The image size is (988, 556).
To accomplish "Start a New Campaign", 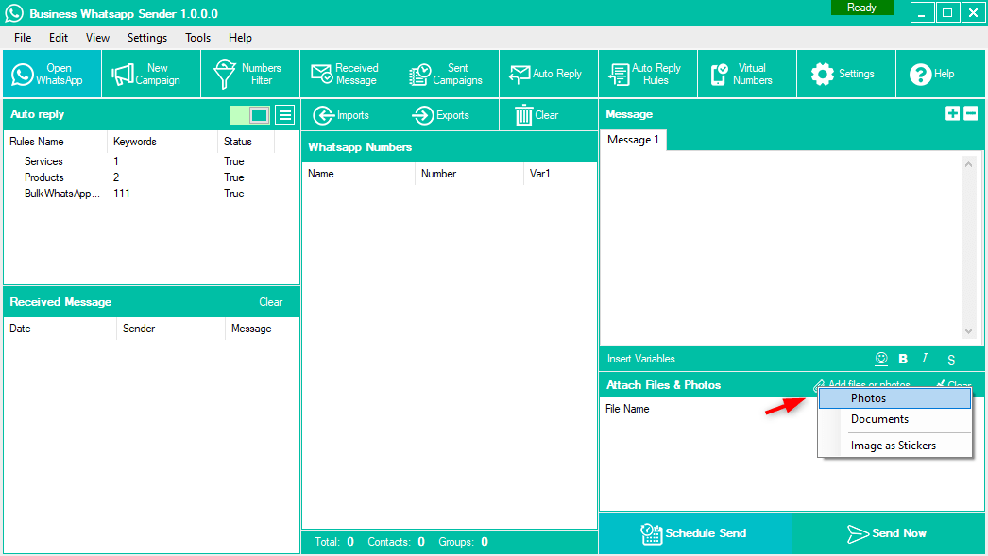I will pos(151,74).
